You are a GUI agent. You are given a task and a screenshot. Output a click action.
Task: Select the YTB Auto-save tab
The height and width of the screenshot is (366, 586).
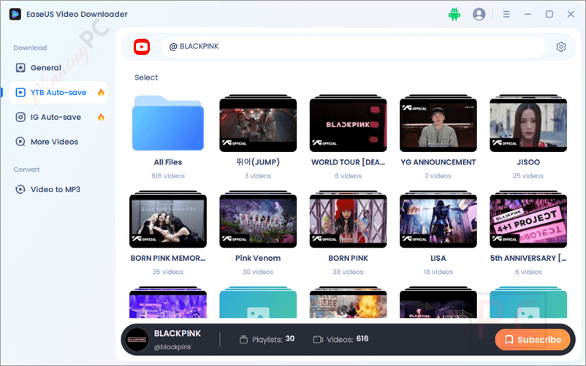tap(58, 92)
